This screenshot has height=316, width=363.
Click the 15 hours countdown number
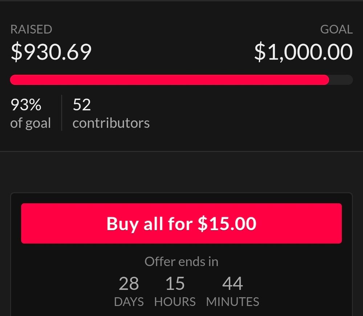coord(175,284)
